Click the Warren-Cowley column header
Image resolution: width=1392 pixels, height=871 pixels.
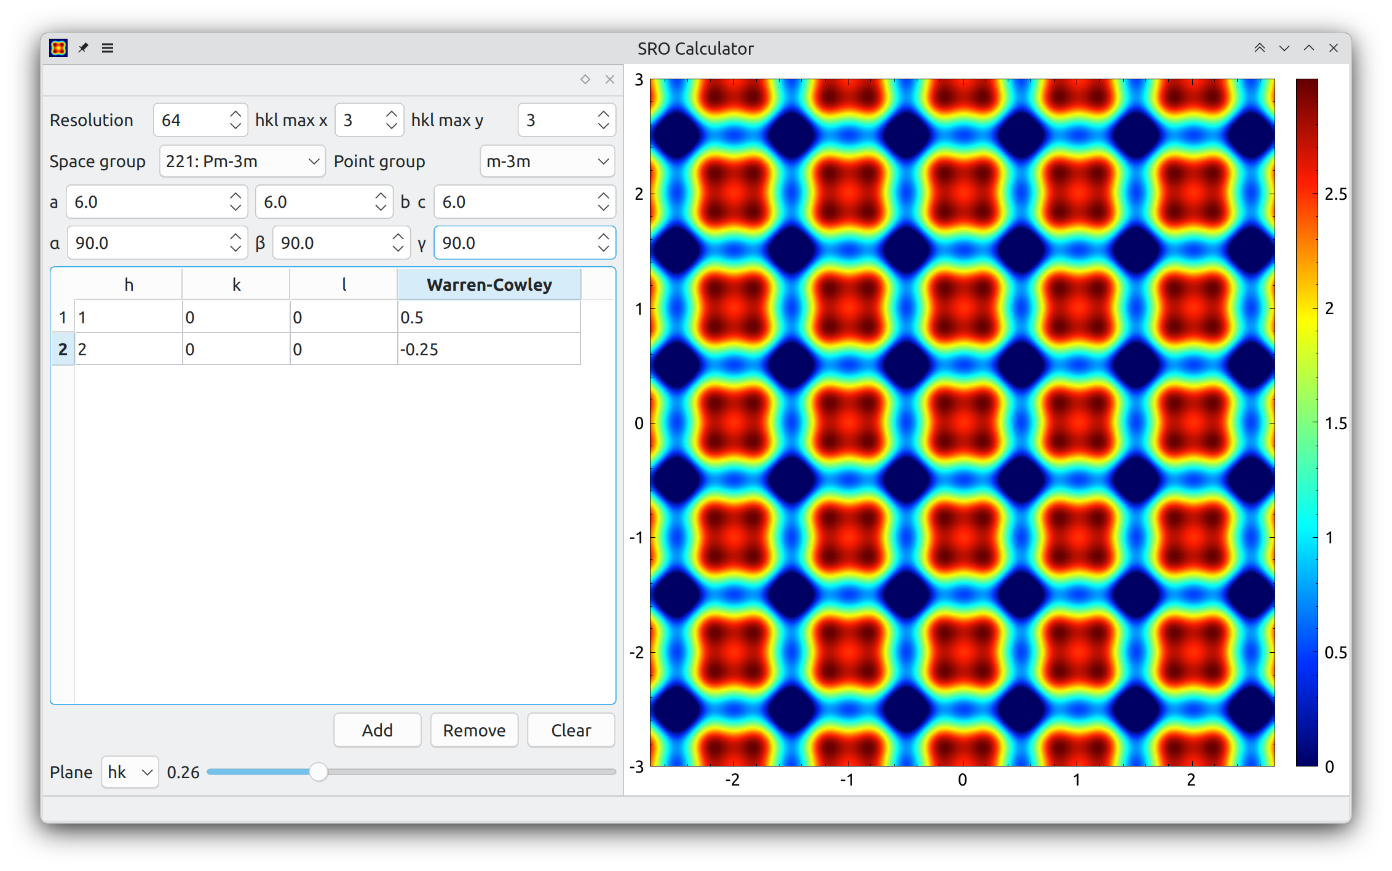[x=489, y=285]
